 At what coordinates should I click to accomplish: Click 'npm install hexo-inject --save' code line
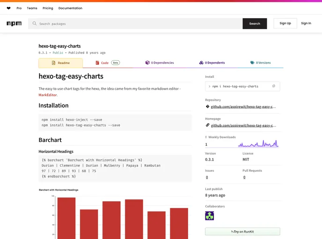[72, 119]
